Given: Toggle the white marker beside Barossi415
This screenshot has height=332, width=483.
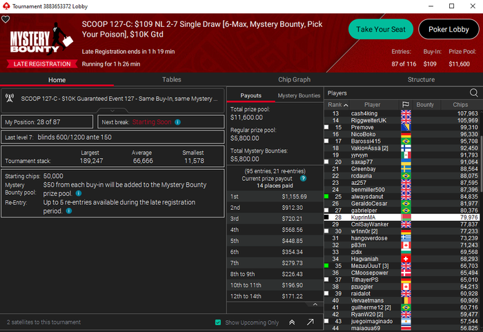Looking at the screenshot, I should click(x=326, y=141).
